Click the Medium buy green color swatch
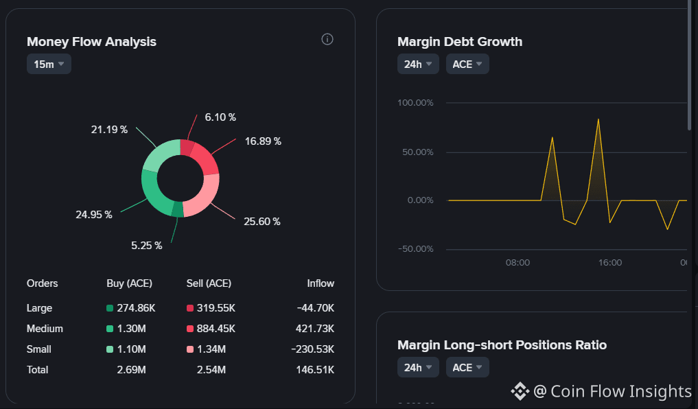The height and width of the screenshot is (409, 698). tap(110, 329)
